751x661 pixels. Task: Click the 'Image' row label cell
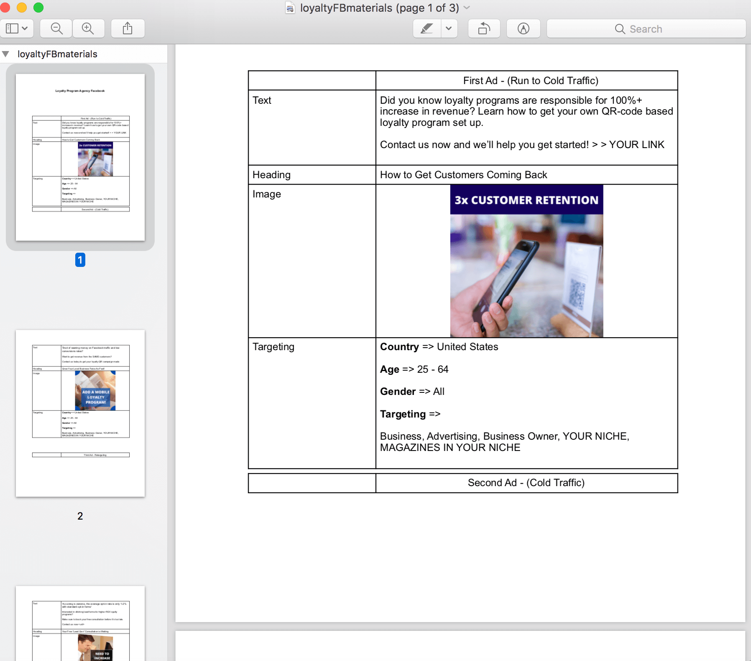pyautogui.click(x=312, y=261)
